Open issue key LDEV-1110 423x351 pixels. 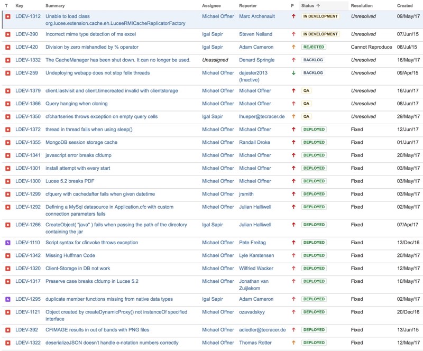tap(27, 242)
